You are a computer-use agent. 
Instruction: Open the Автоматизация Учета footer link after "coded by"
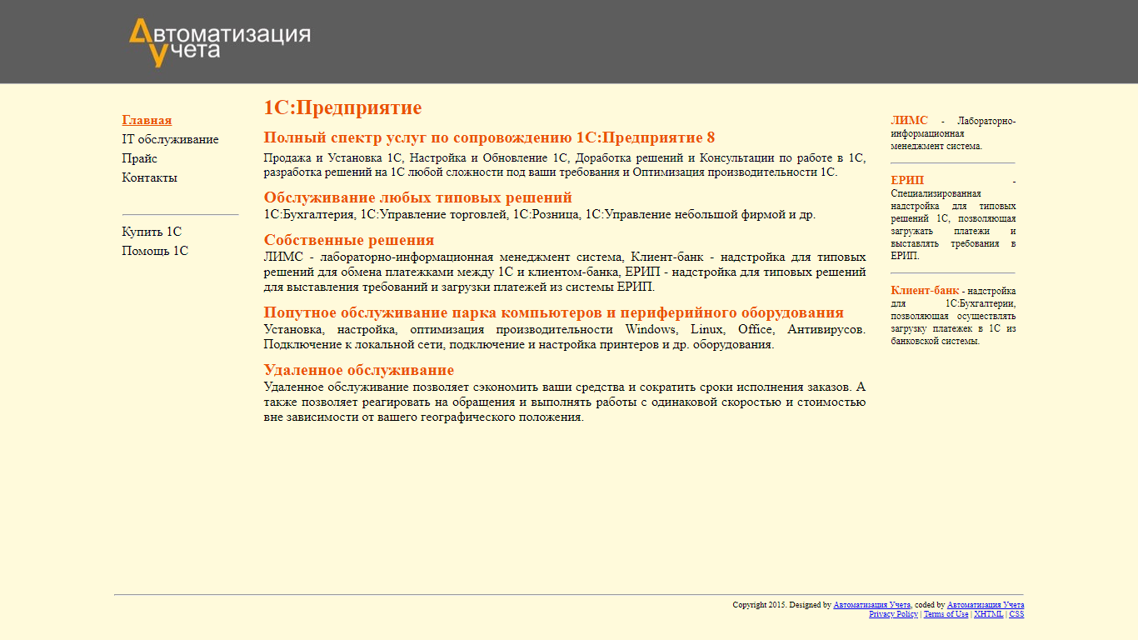(986, 605)
